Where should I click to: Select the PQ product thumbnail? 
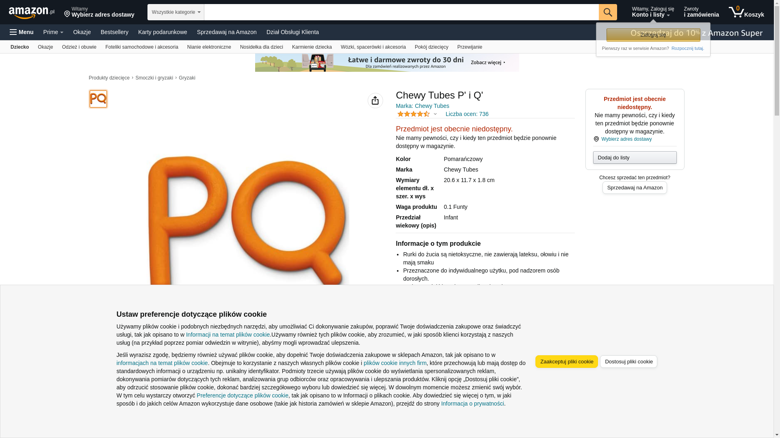tap(98, 99)
